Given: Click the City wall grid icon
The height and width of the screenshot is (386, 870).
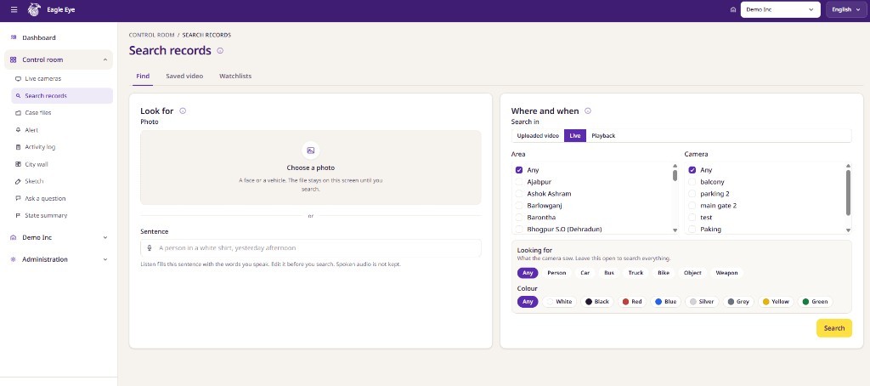Looking at the screenshot, I should (x=19, y=164).
